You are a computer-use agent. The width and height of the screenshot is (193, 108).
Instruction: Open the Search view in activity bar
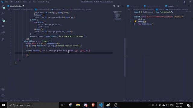pyautogui.click(x=3, y=13)
